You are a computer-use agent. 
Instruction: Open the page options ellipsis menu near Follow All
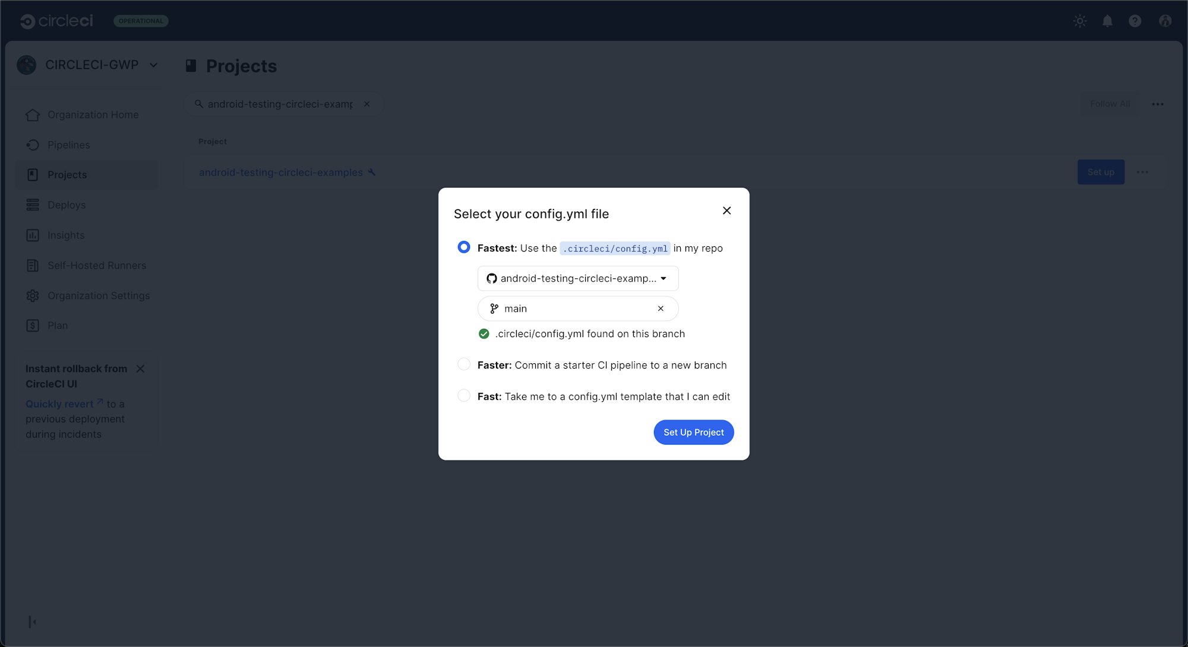(x=1157, y=104)
